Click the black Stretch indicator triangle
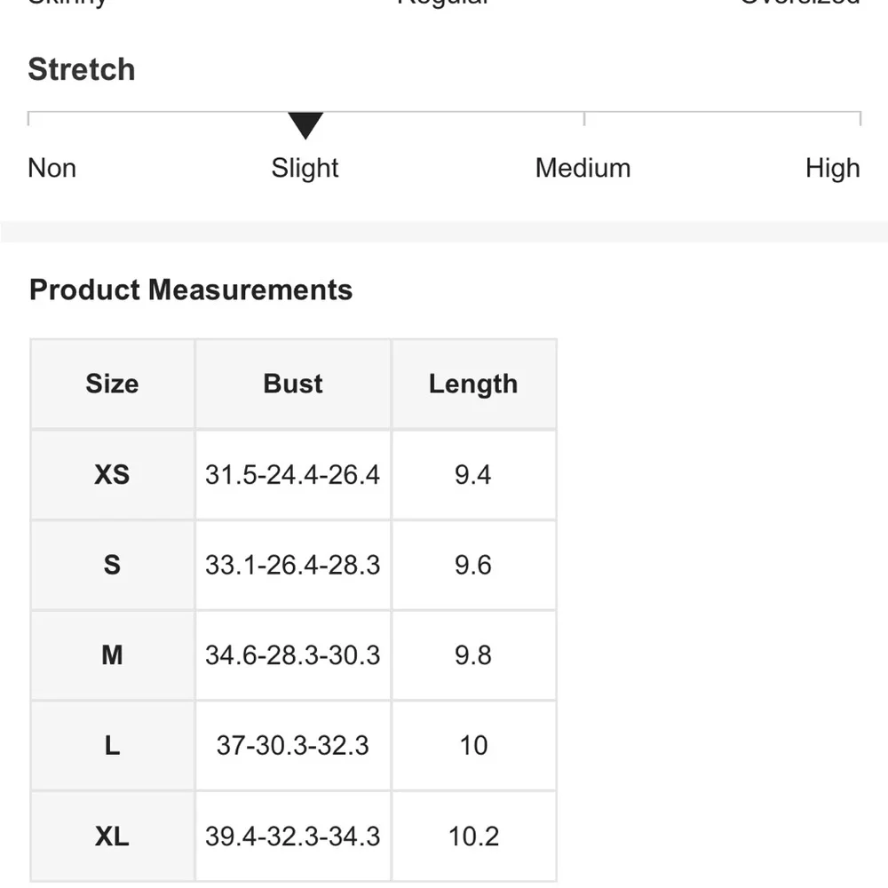This screenshot has width=888, height=888. (305, 126)
